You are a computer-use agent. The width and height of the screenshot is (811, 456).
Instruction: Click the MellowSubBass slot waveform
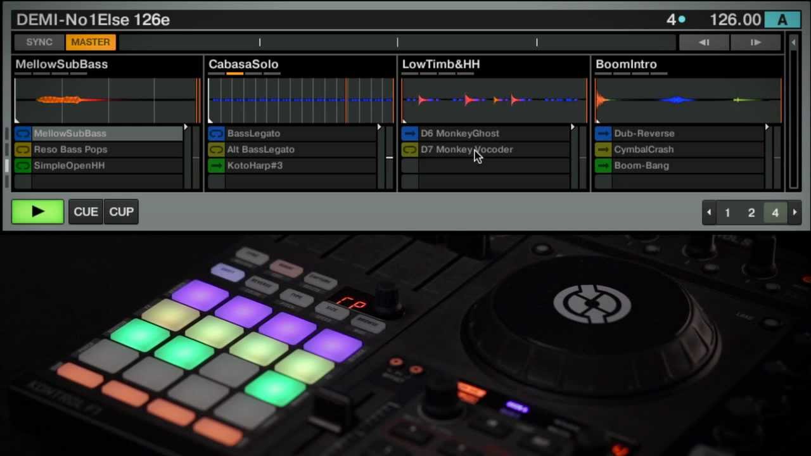tap(107, 100)
